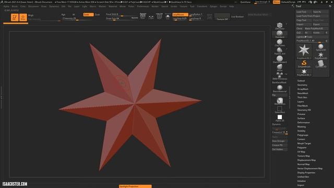
Task: Expand the Masking section
Action: tap(302, 126)
